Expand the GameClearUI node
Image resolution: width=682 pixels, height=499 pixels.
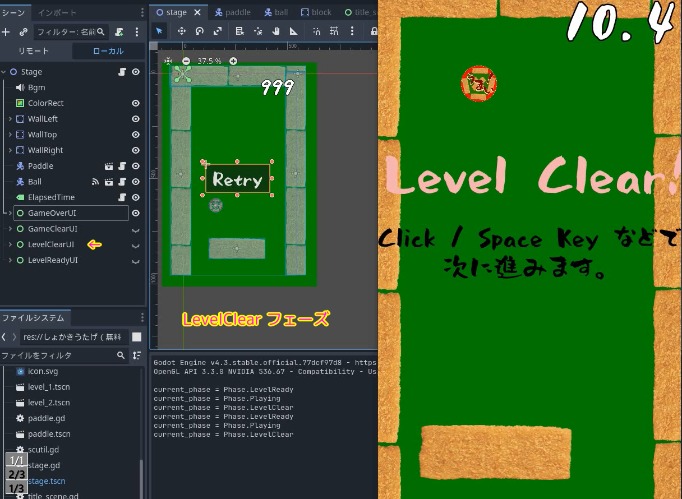point(10,229)
